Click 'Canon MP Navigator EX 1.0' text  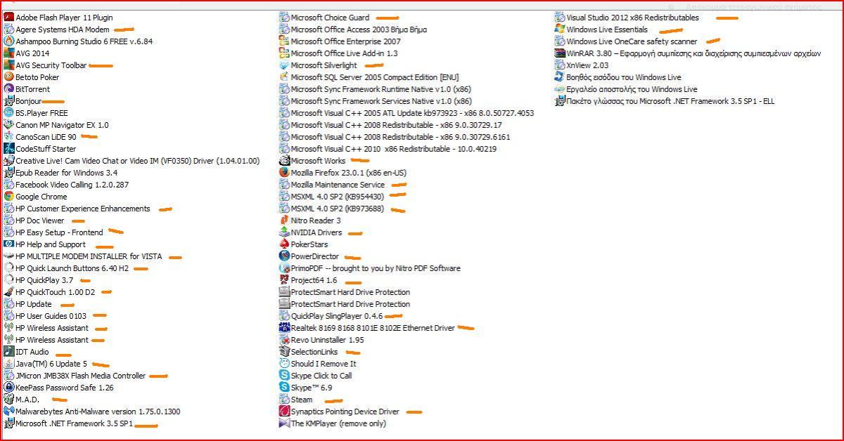[x=62, y=125]
